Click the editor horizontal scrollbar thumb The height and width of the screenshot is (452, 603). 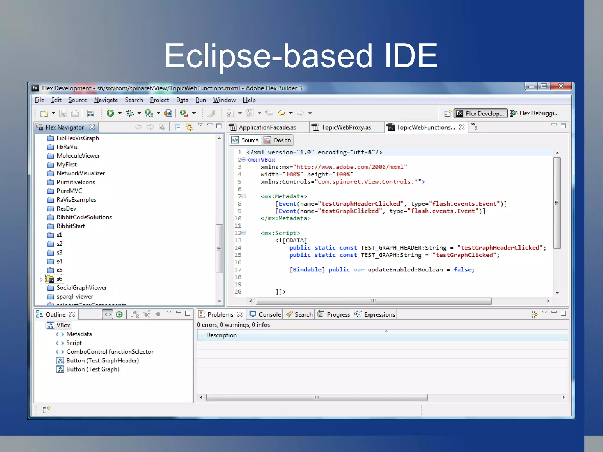click(373, 301)
